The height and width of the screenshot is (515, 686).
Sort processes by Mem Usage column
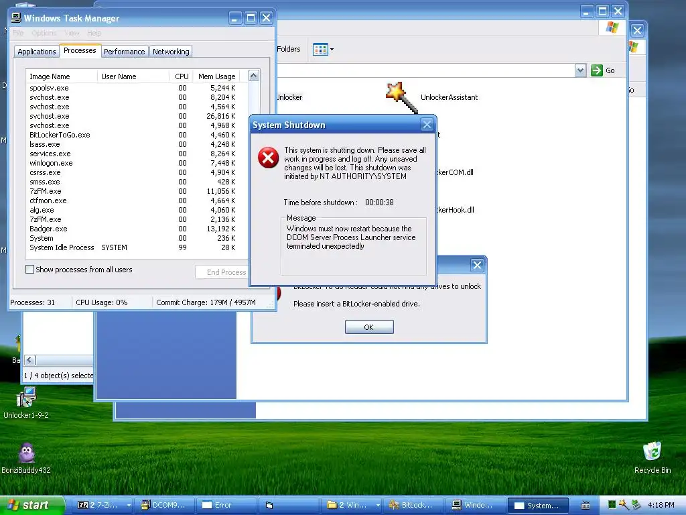point(216,76)
